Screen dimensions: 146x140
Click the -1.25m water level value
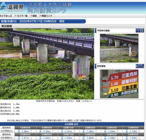coord(68,138)
